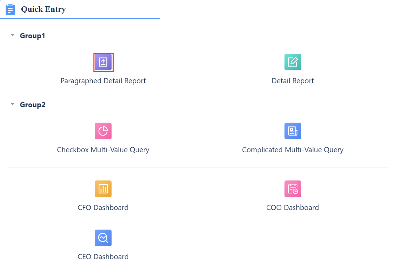Screen dimensions: 395x270
Task: Click the 'Paragraphed Detail Report' label
Action: tap(103, 80)
